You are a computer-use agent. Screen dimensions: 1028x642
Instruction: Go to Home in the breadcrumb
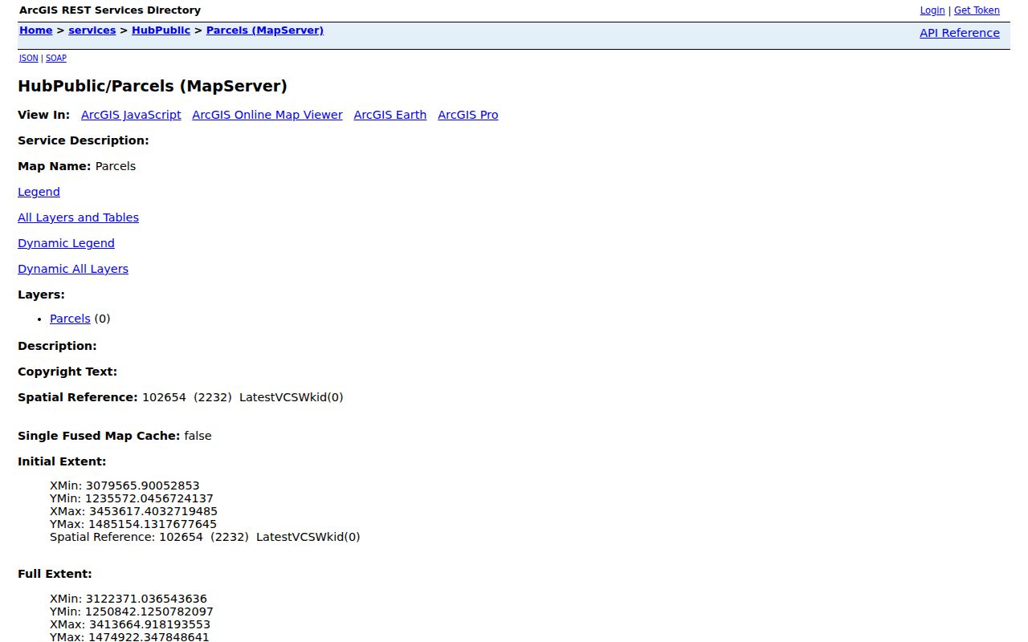coord(36,30)
